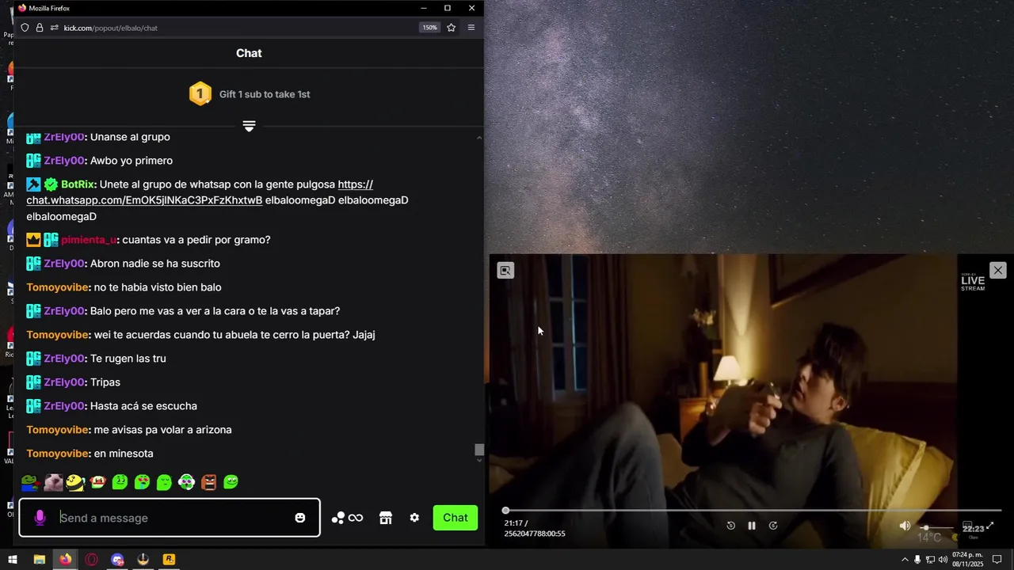Toggle video fullscreen arrows

[989, 526]
